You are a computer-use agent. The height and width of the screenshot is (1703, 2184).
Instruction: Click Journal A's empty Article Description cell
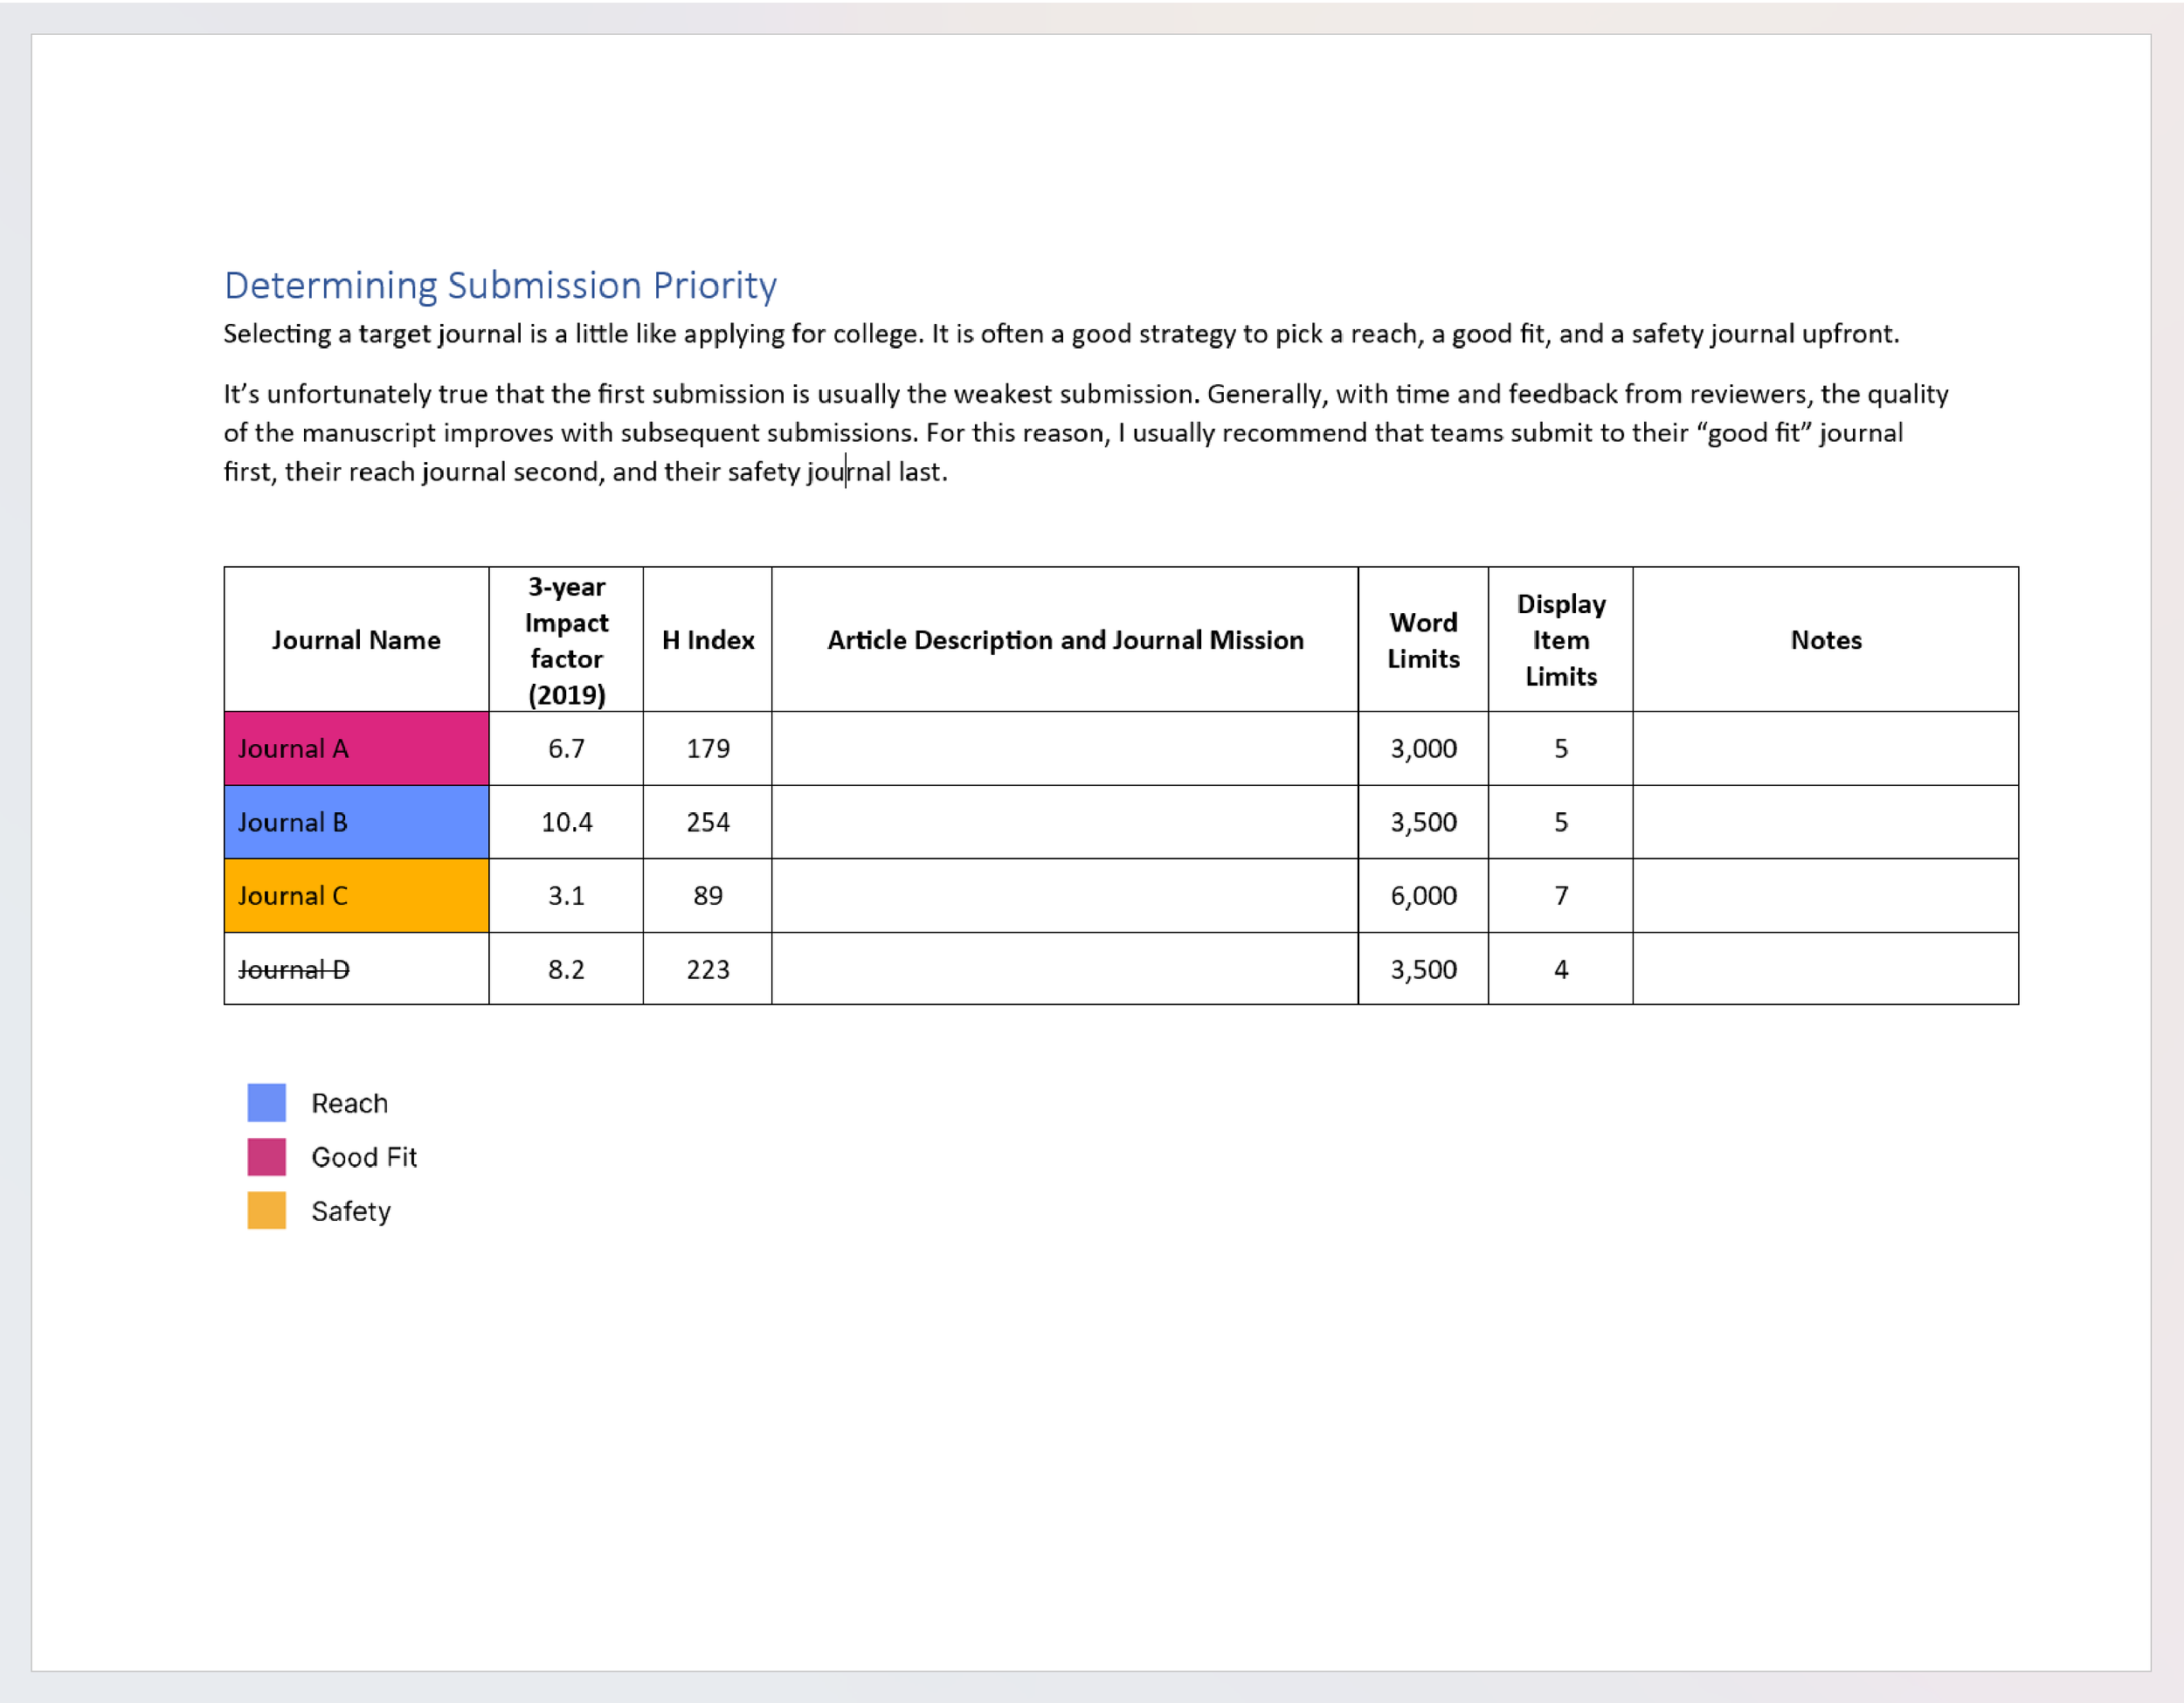coord(1064,748)
